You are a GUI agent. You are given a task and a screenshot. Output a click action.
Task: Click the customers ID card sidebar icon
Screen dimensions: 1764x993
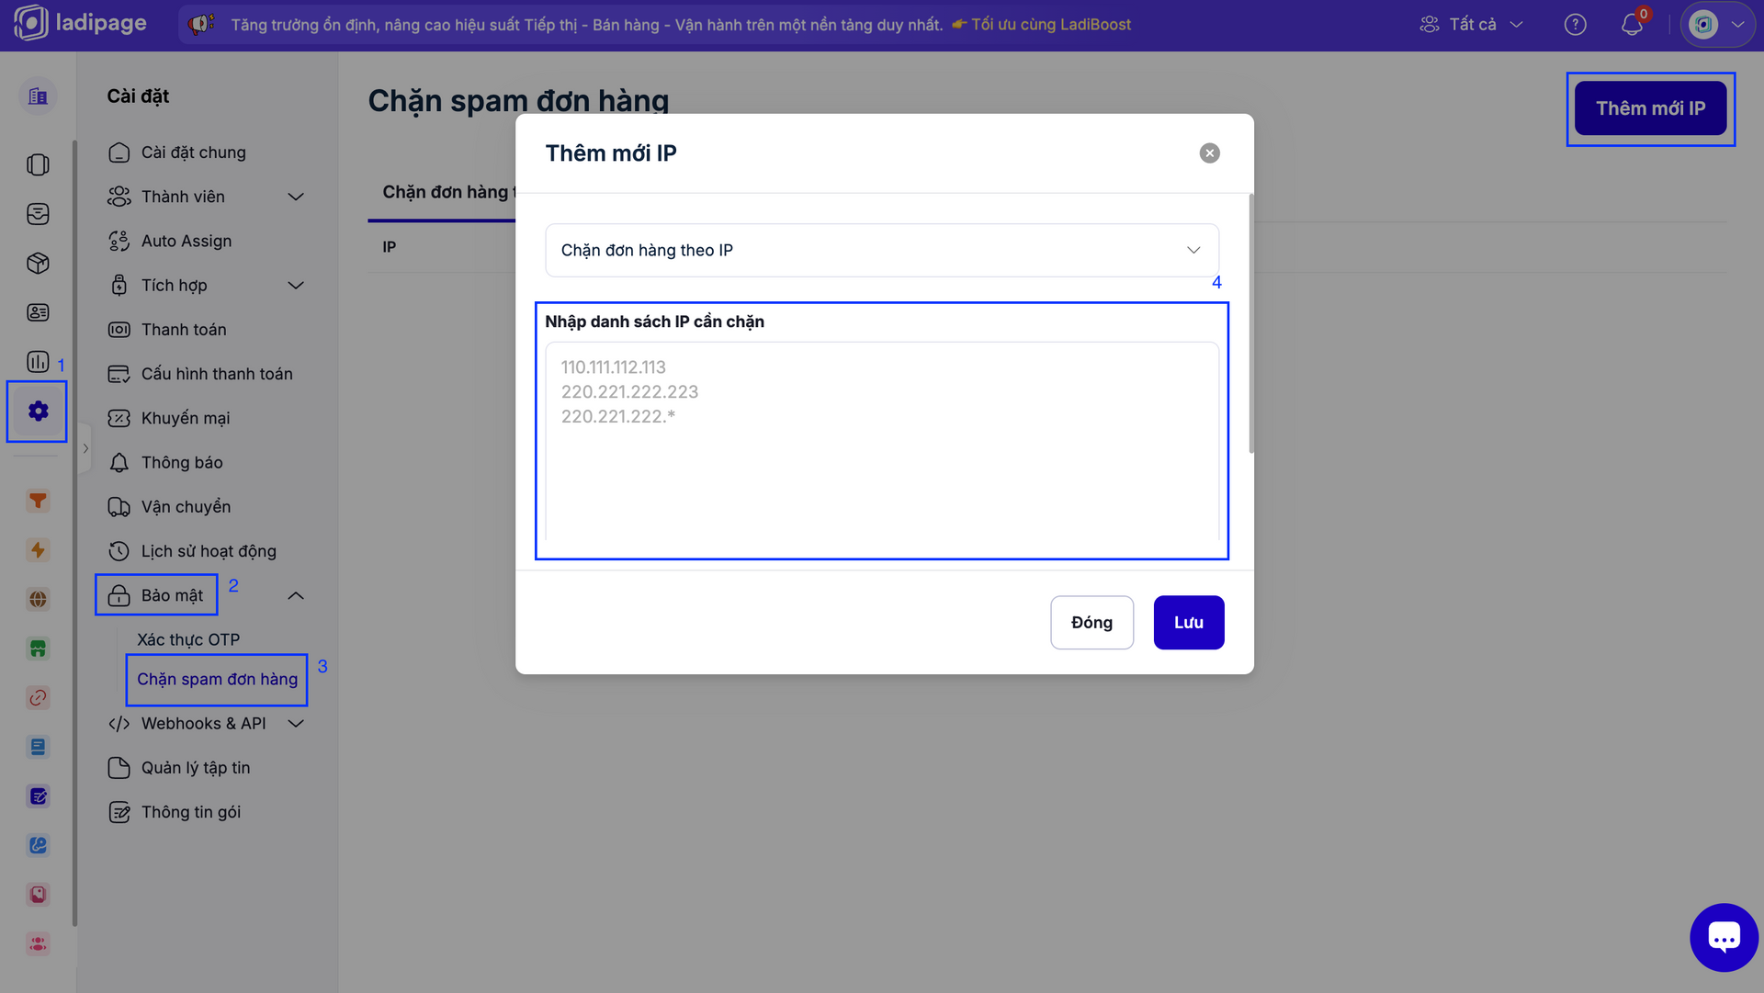click(38, 312)
